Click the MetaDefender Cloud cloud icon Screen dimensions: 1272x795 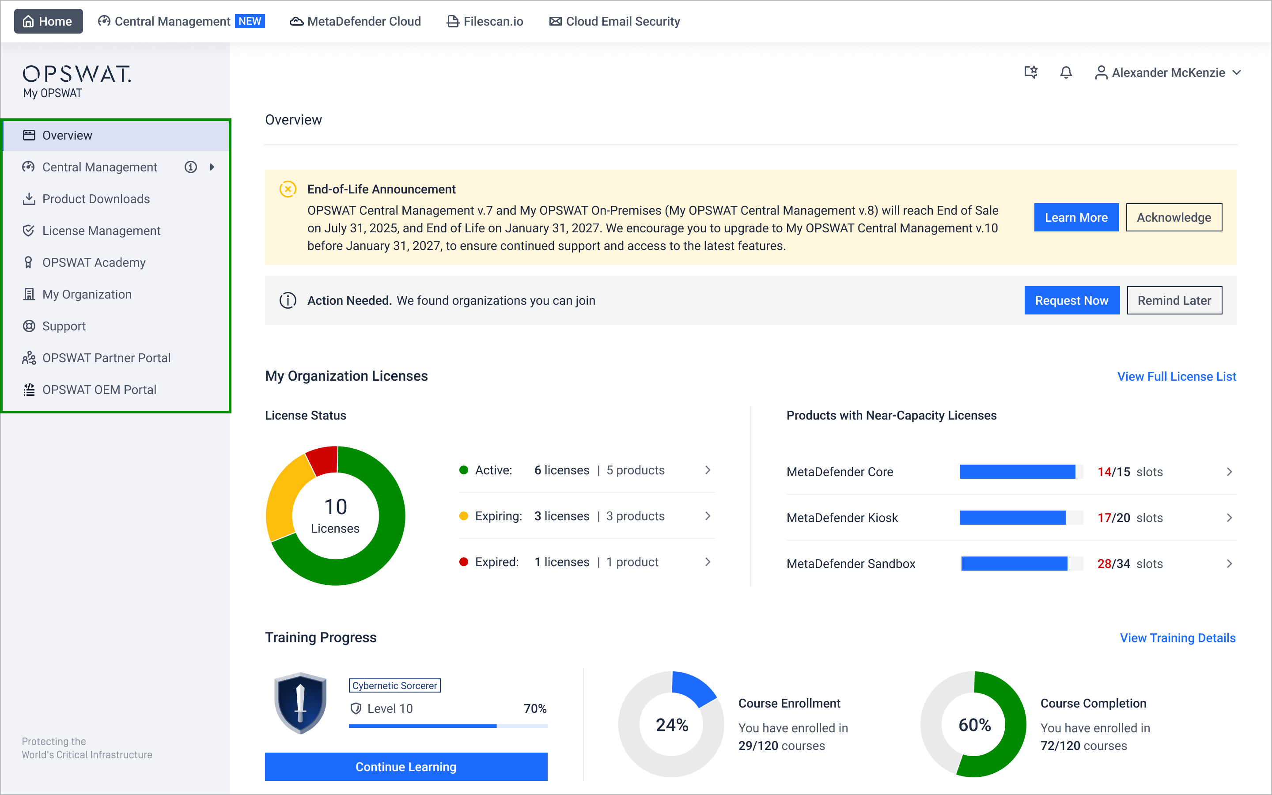(296, 22)
